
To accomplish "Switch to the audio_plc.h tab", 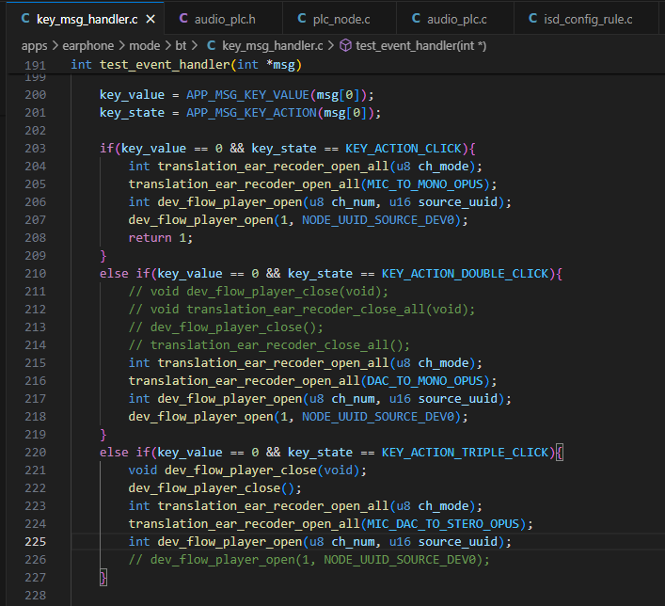I will coord(223,19).
